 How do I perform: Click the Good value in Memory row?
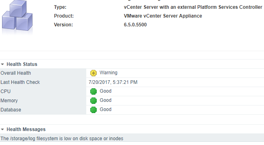[x=106, y=100]
